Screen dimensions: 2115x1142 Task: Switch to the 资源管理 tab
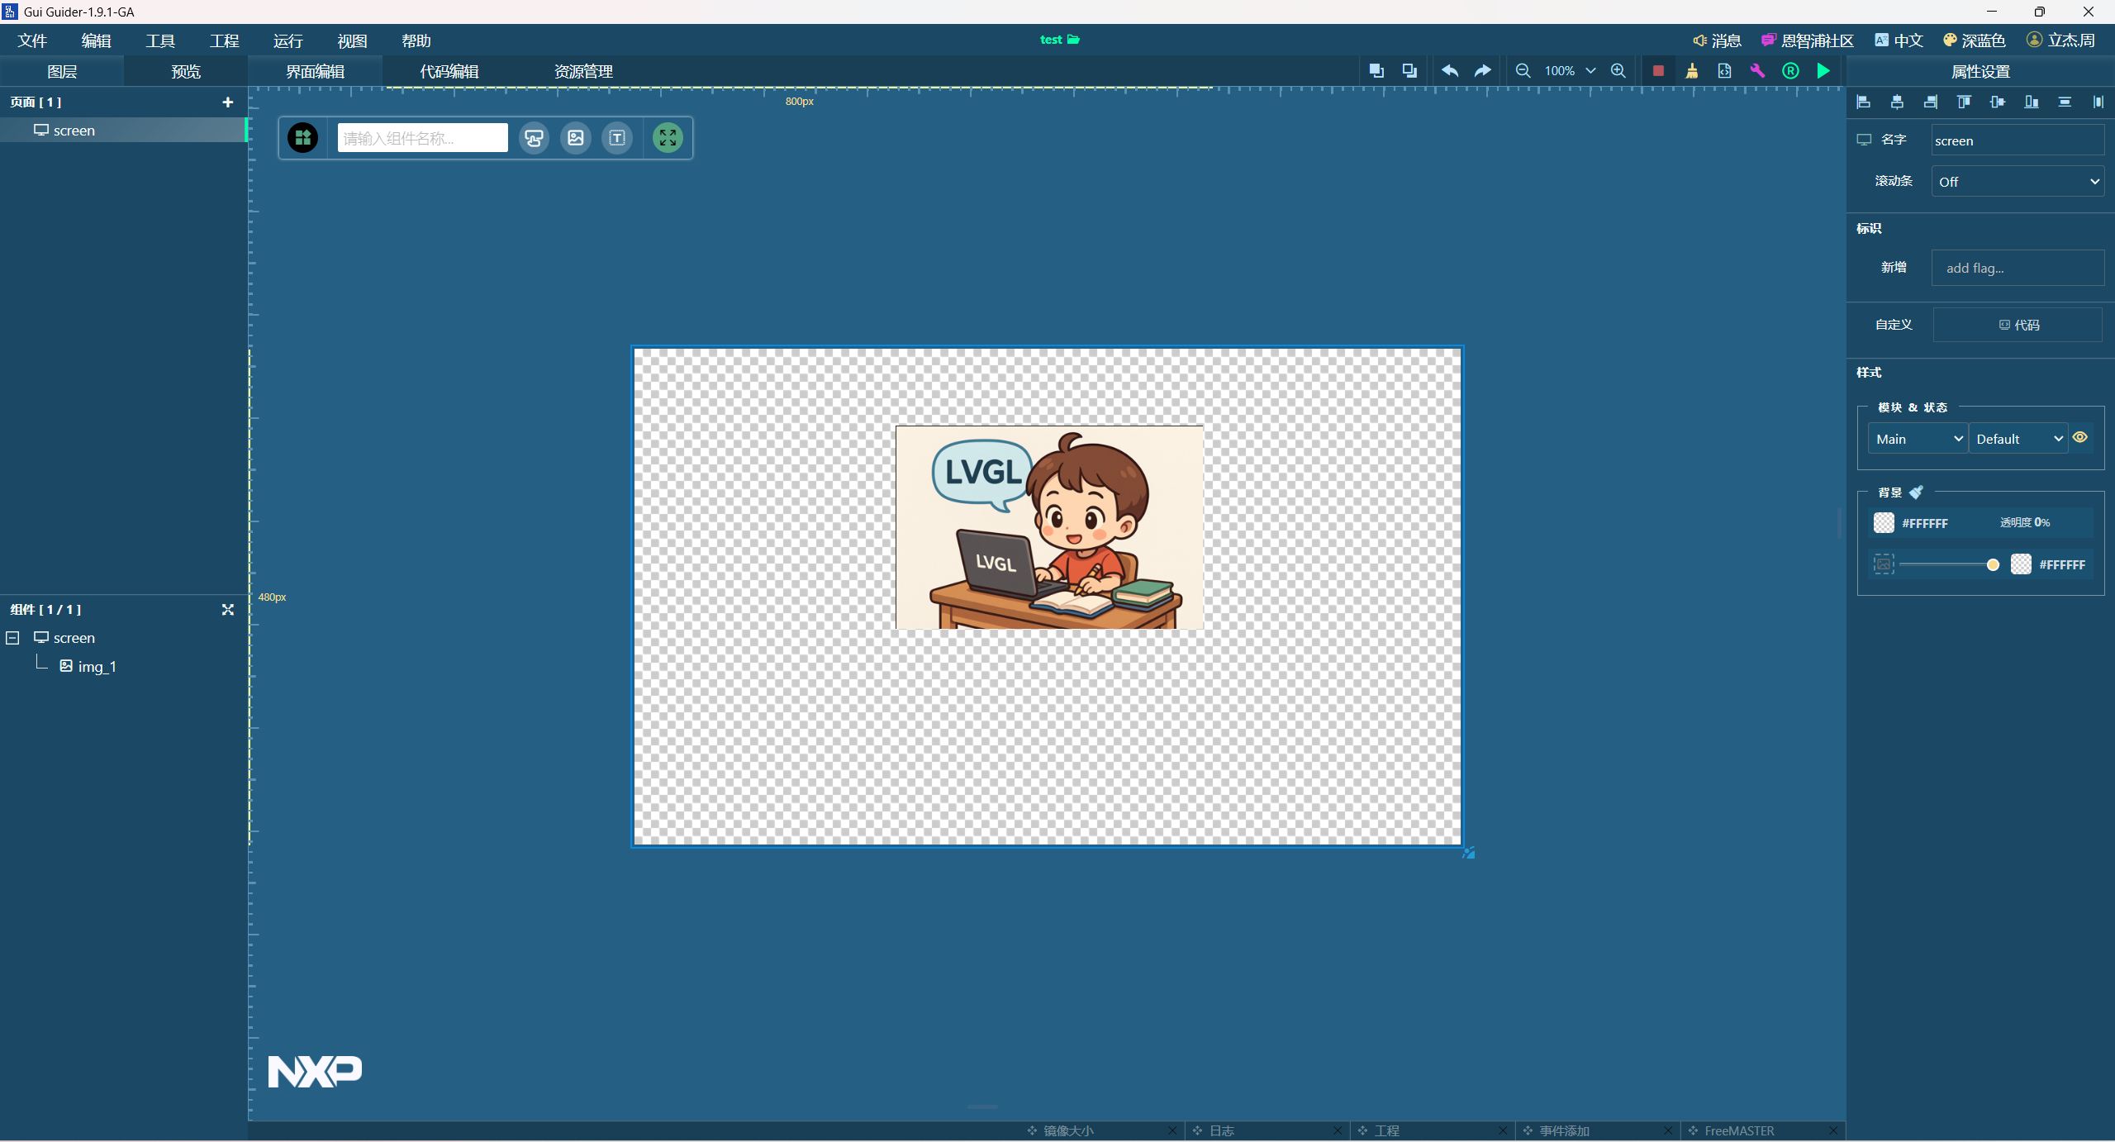click(583, 72)
